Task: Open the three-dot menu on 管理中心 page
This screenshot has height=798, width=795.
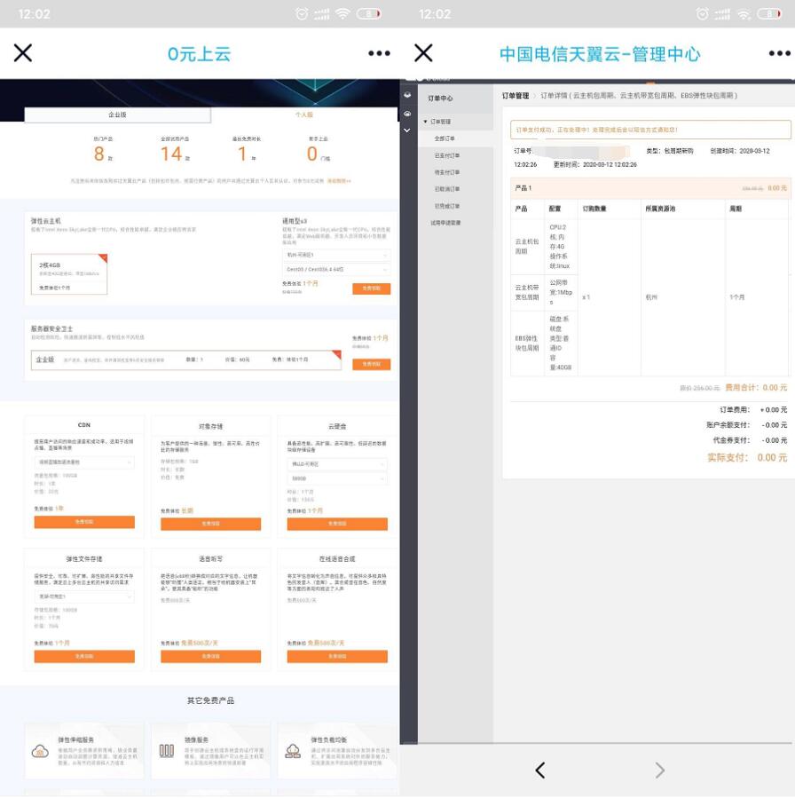Action: (778, 53)
